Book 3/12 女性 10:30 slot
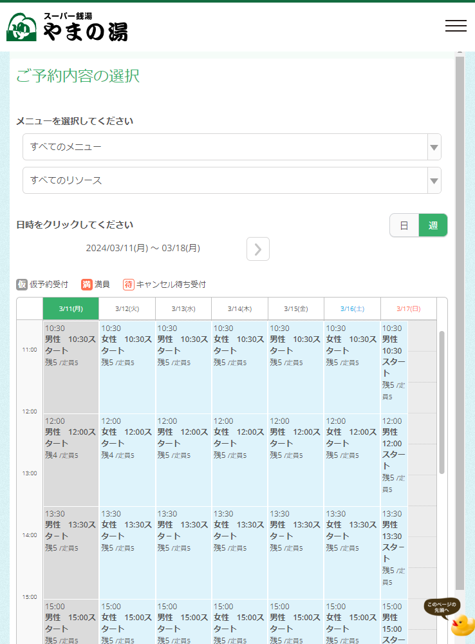Image resolution: width=475 pixels, height=644 pixels. 127,367
